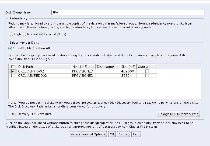Click the Size (MB) column header
Screen dimensions: 210x146
128,67
